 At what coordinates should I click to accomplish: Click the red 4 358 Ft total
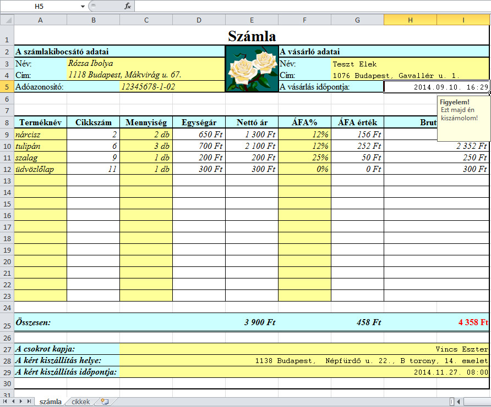(473, 322)
